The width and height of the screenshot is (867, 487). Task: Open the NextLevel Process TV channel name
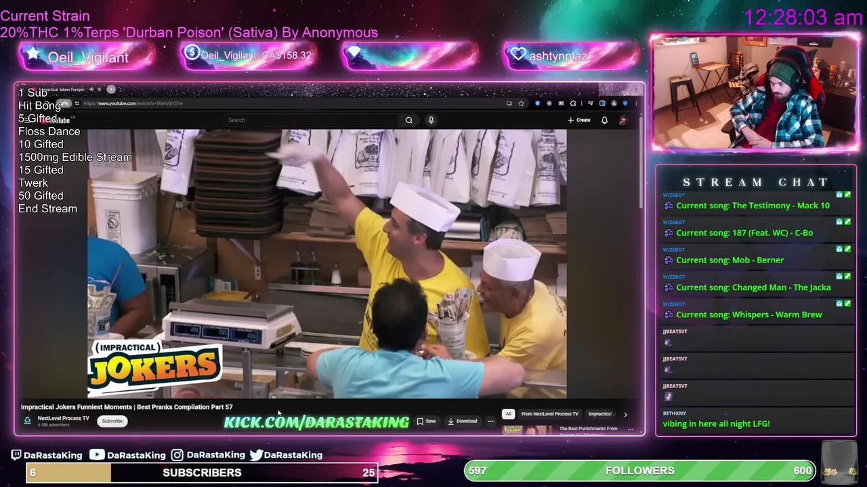pyautogui.click(x=63, y=418)
